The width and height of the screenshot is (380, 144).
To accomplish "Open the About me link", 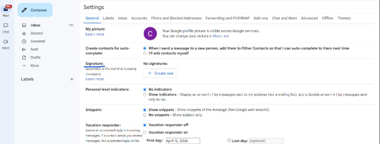I will tap(222, 36).
